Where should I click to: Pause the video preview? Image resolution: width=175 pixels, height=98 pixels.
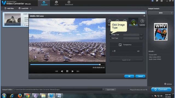pos(67,71)
